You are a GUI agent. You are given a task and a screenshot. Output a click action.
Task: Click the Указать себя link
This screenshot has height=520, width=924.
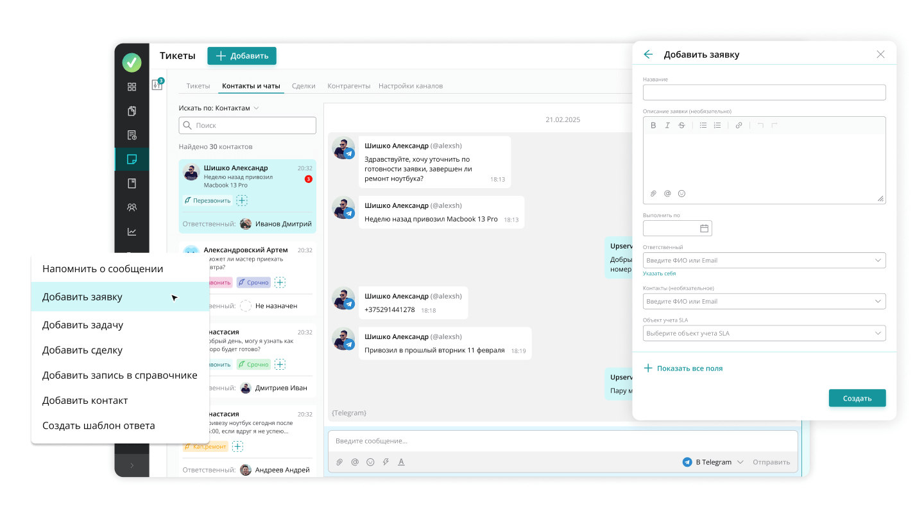pyautogui.click(x=659, y=273)
